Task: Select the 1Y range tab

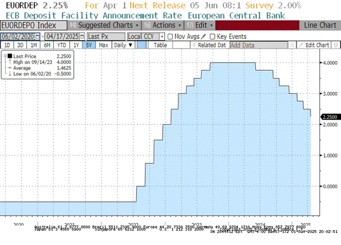Action: [76, 45]
